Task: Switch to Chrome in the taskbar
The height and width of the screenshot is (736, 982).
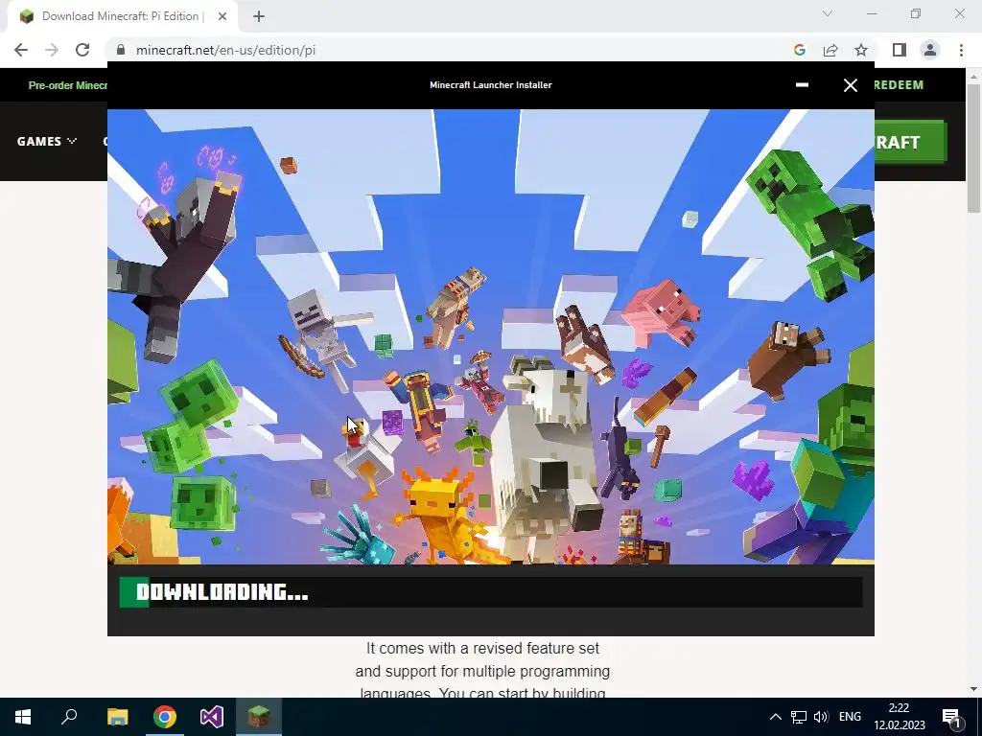Action: point(165,717)
